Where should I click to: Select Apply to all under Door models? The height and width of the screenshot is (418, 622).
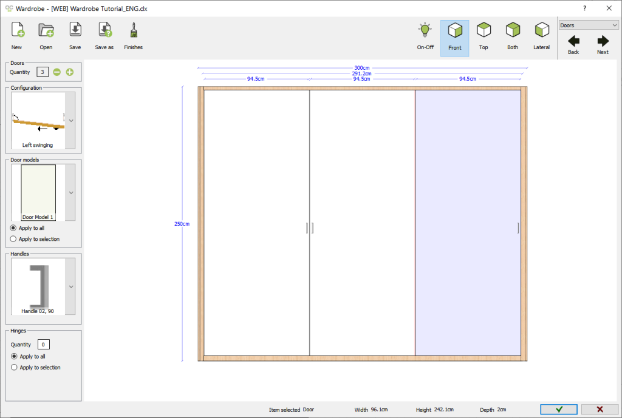point(27,228)
